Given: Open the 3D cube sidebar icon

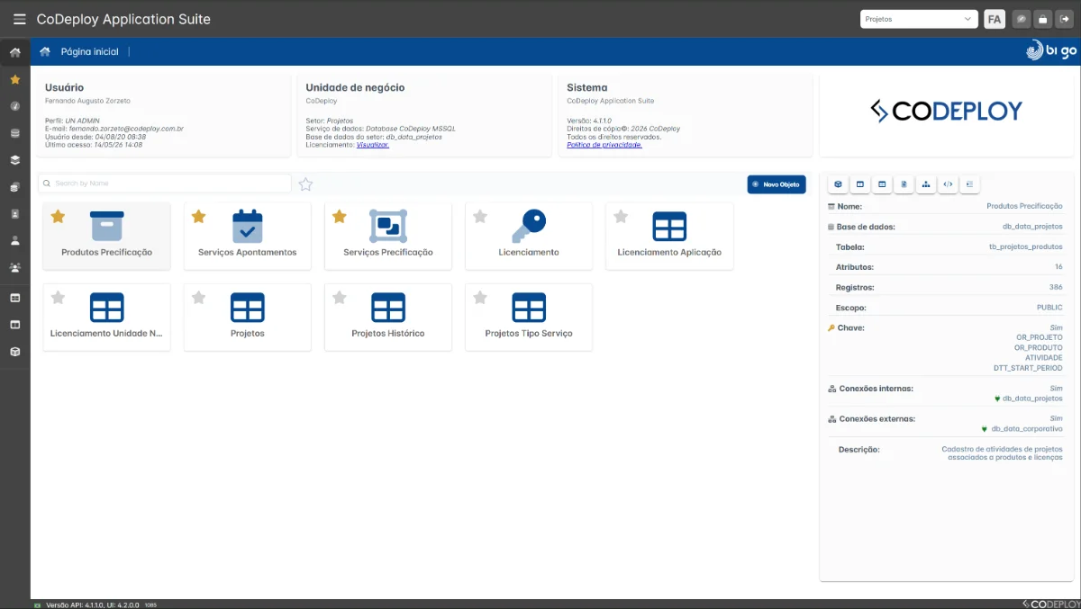Looking at the screenshot, I should coord(14,352).
